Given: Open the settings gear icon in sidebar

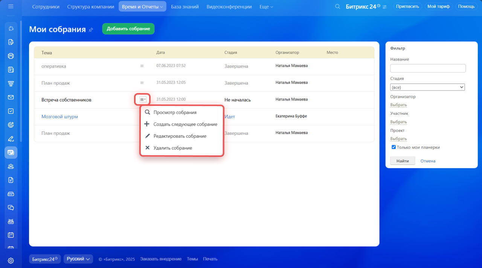Looking at the screenshot, I should coord(11,260).
